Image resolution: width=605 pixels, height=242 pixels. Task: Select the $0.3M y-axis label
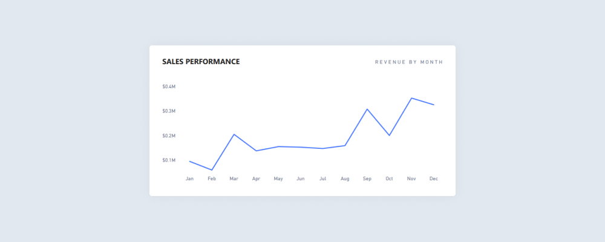coord(169,111)
